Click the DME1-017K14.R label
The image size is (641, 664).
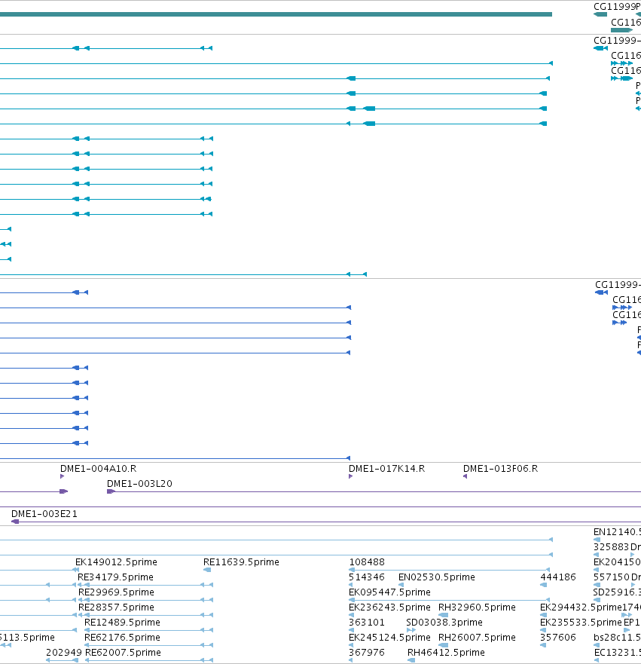point(386,468)
